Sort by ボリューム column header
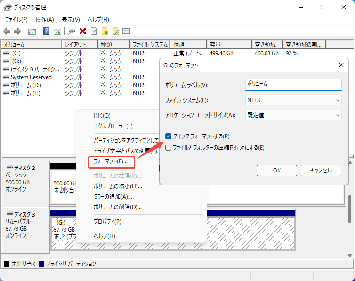 click(x=32, y=44)
